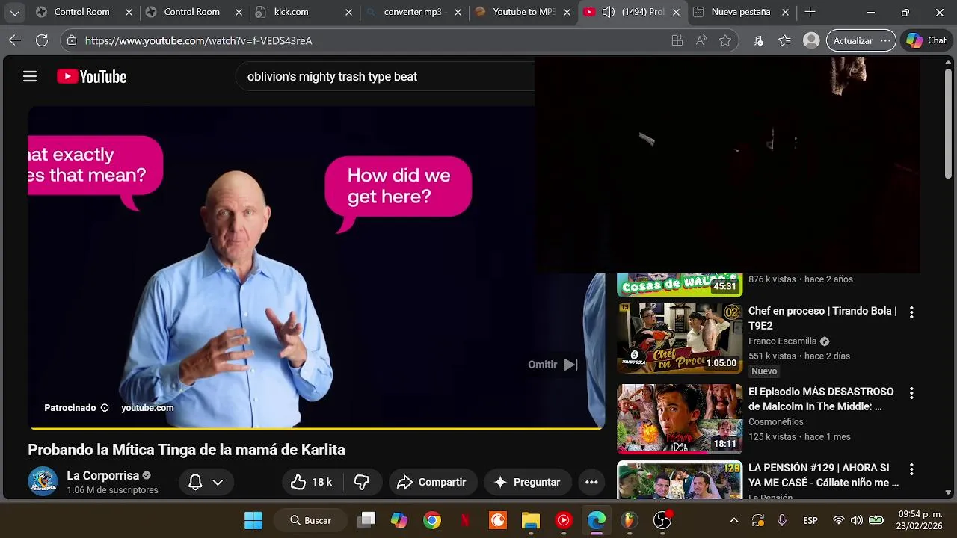This screenshot has width=957, height=538.
Task: Open Malcolm In The Middle episode thumbnail
Action: pyautogui.click(x=679, y=418)
